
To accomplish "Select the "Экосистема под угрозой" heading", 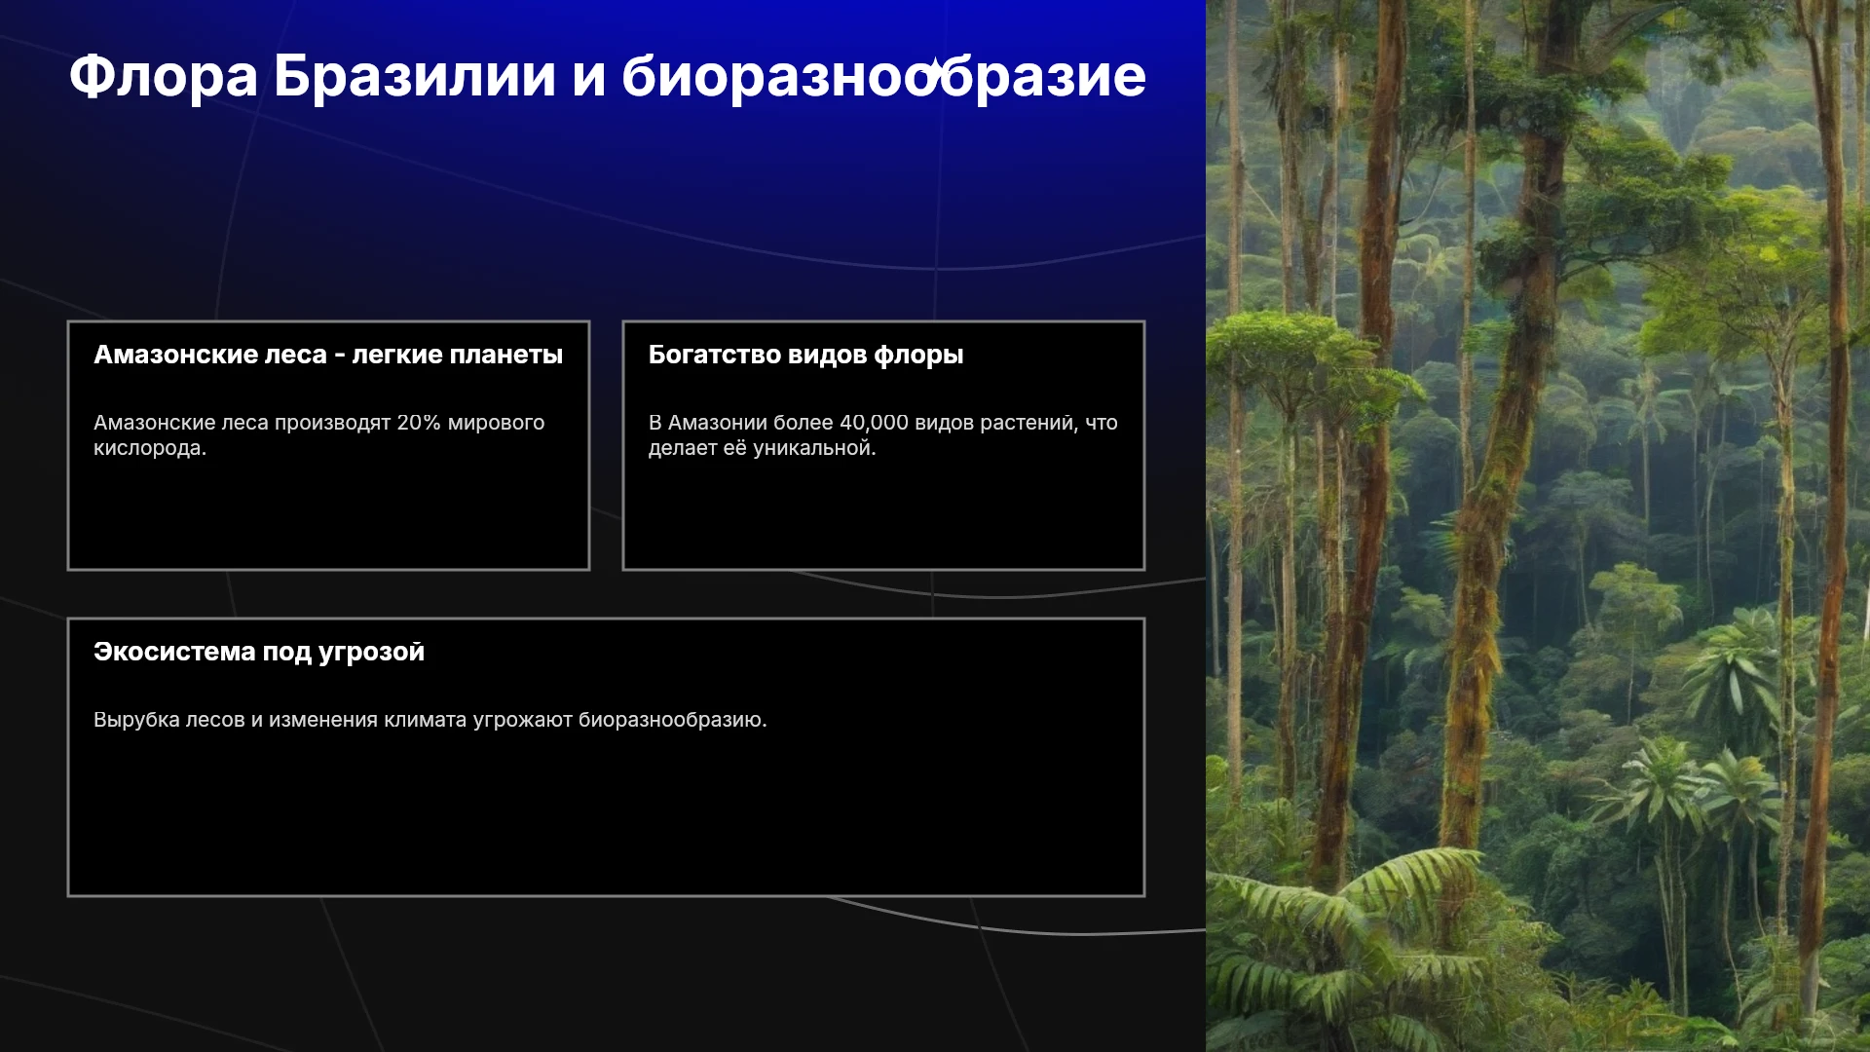I will coord(259,652).
